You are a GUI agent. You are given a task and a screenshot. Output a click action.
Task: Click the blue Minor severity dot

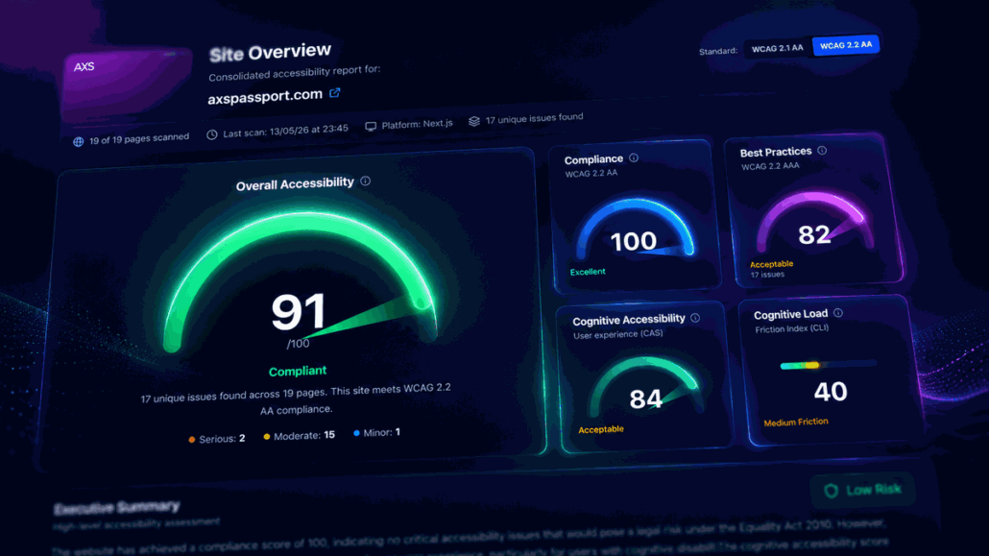click(356, 433)
